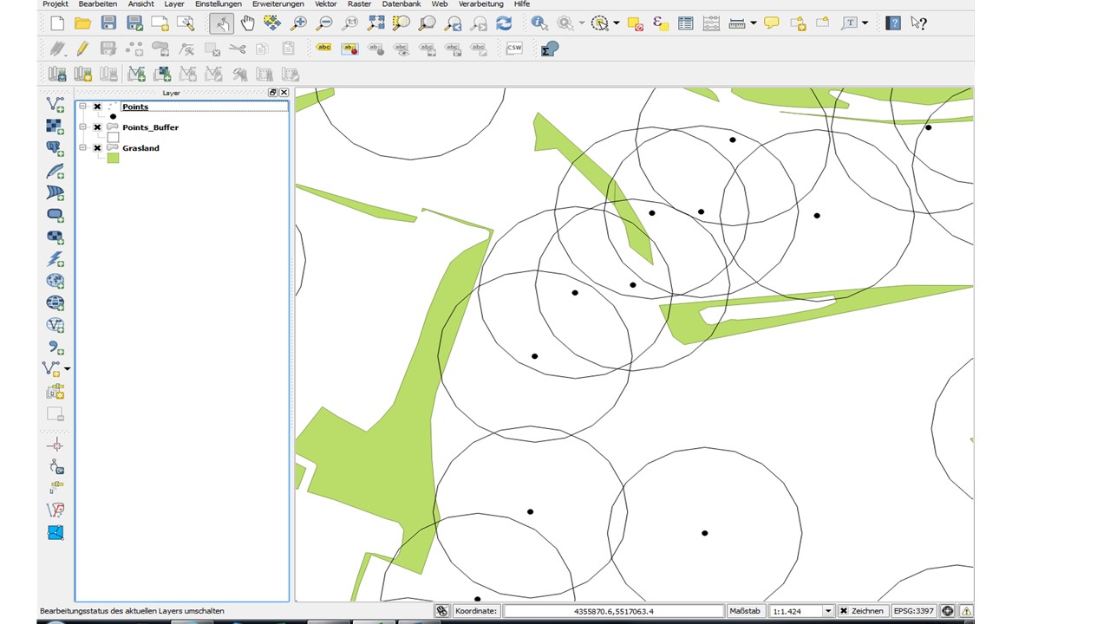
Task: Toggle the Zeichnen render checkbox
Action: 843,611
